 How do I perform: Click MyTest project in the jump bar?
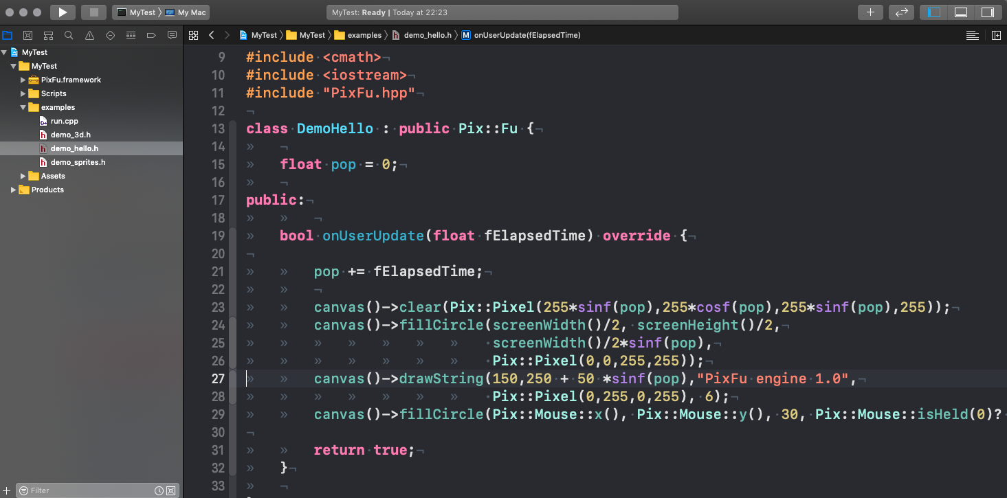(258, 35)
